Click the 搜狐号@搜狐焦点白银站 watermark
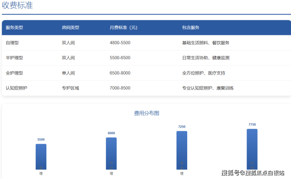This screenshot has width=291, height=179. click(x=253, y=173)
